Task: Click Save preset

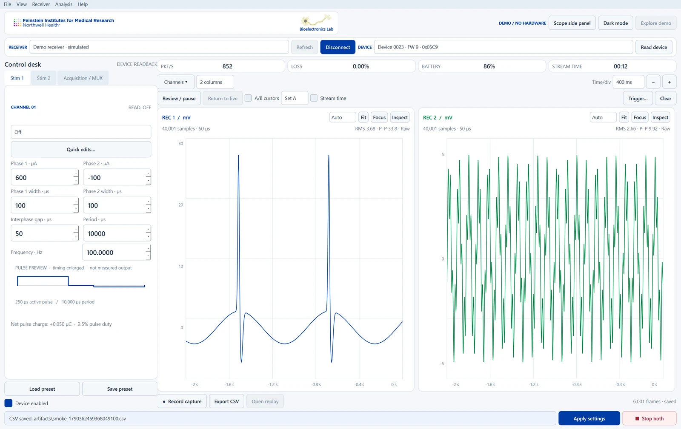Action: tap(120, 389)
